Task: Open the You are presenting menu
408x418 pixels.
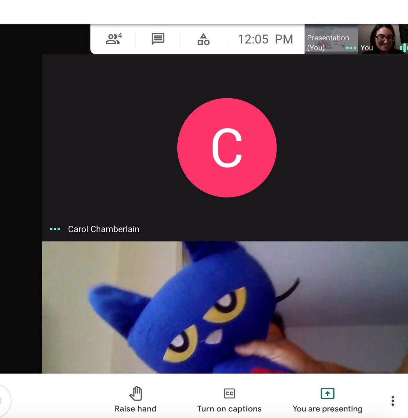Action: pos(328,400)
